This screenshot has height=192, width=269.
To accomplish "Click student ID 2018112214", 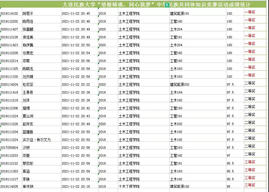I will pos(9,61).
